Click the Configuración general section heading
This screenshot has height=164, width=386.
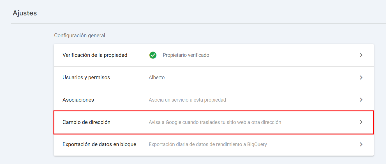[x=80, y=36]
